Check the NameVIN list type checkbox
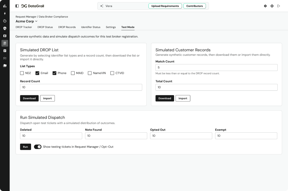Viewport: 288px width, 191px height. pyautogui.click(x=90, y=73)
